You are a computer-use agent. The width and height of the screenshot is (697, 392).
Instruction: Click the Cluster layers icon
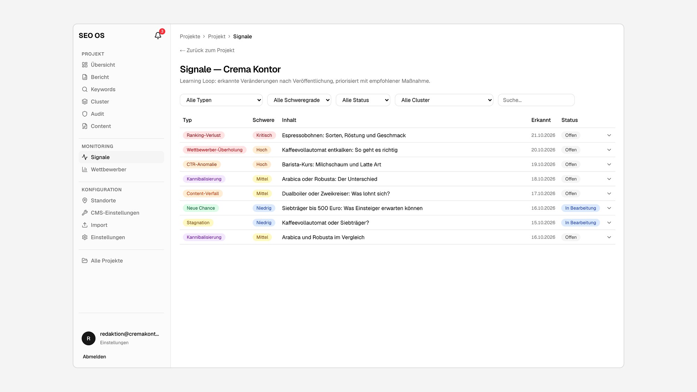tap(85, 101)
